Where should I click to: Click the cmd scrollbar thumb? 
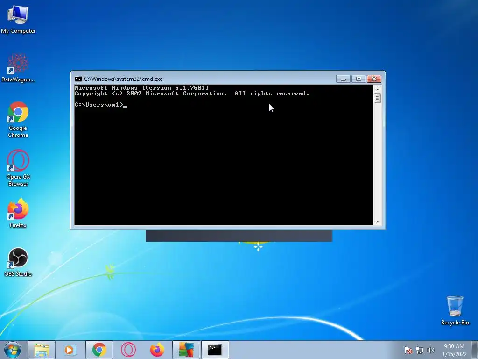tap(377, 98)
